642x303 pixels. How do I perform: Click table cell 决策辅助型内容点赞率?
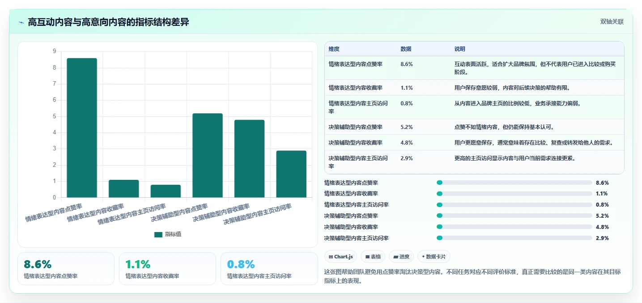(355, 127)
